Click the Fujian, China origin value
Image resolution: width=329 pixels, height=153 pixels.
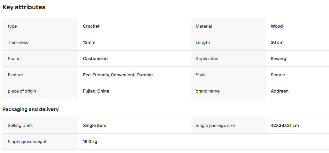coord(96,91)
